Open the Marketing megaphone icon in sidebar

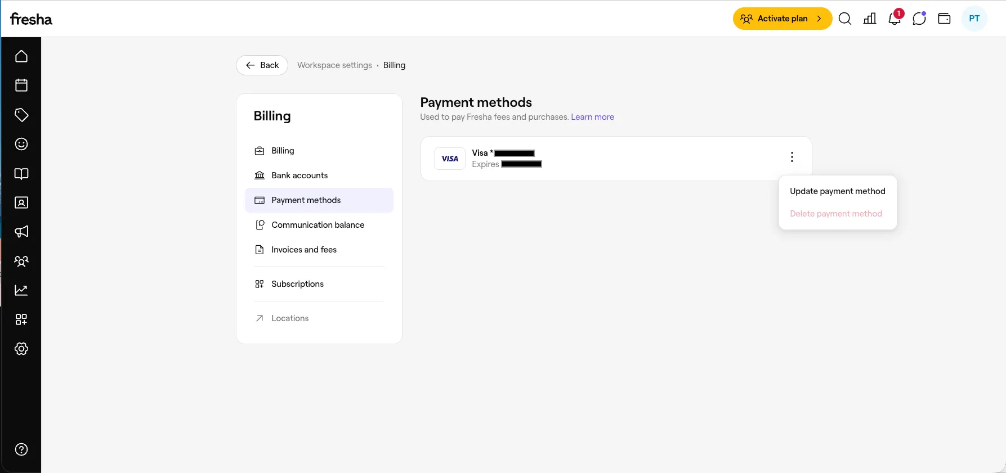point(21,232)
